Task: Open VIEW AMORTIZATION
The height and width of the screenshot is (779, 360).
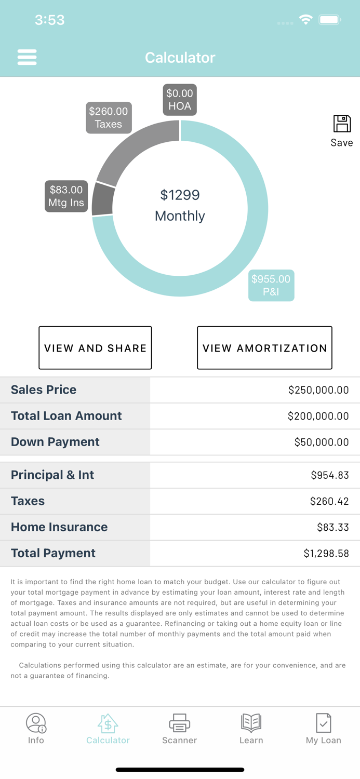Action: click(264, 347)
